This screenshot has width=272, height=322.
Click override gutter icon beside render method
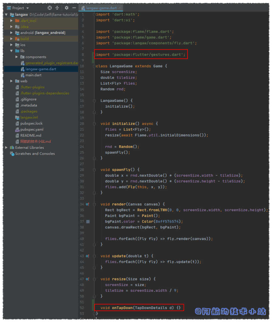click(x=88, y=204)
